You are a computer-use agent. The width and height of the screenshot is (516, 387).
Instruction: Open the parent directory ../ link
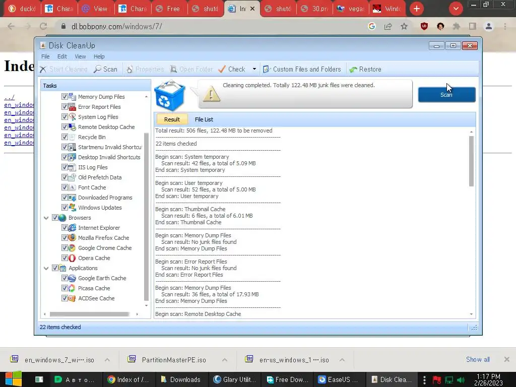point(9,97)
